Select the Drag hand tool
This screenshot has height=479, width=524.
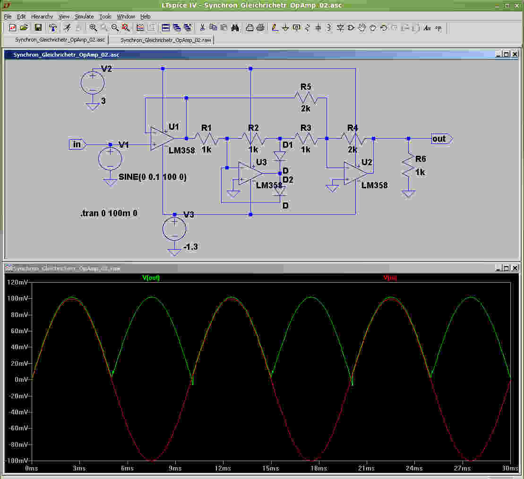(x=373, y=28)
